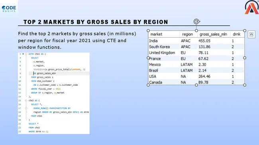Click the '89.78' gross sales value
Viewport: 259px width, 145px height.
click(203, 82)
